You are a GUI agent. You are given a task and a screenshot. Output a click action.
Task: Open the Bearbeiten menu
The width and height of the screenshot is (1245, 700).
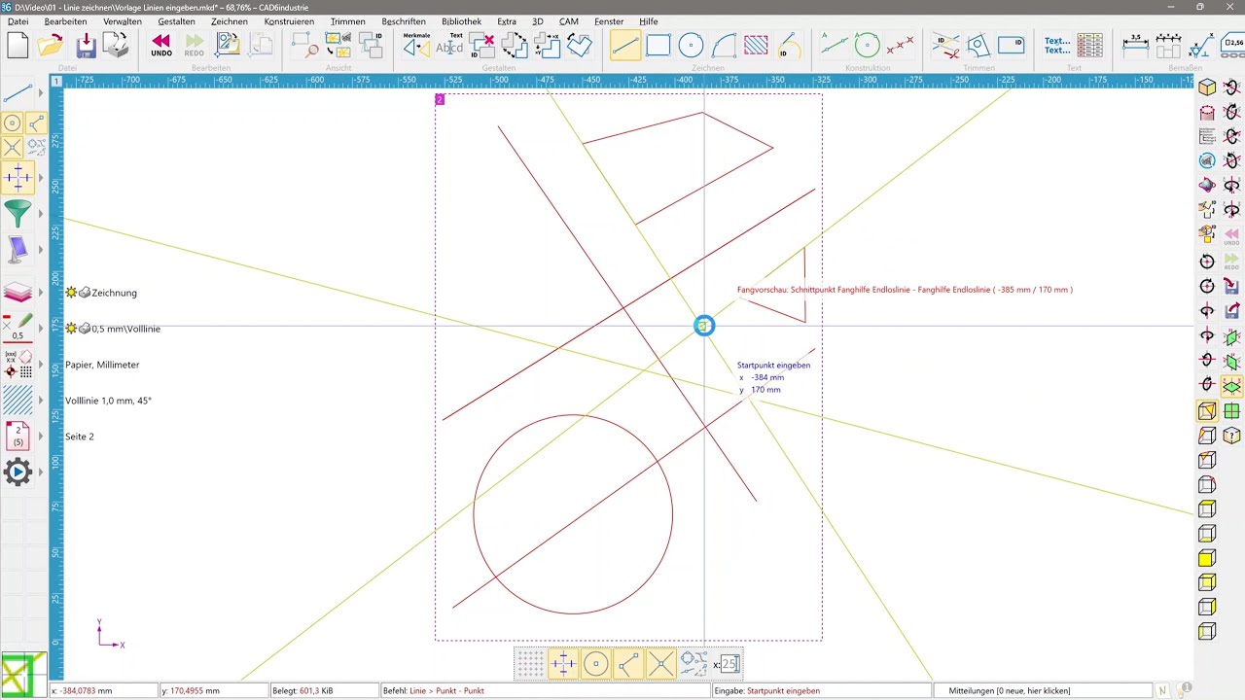click(66, 21)
